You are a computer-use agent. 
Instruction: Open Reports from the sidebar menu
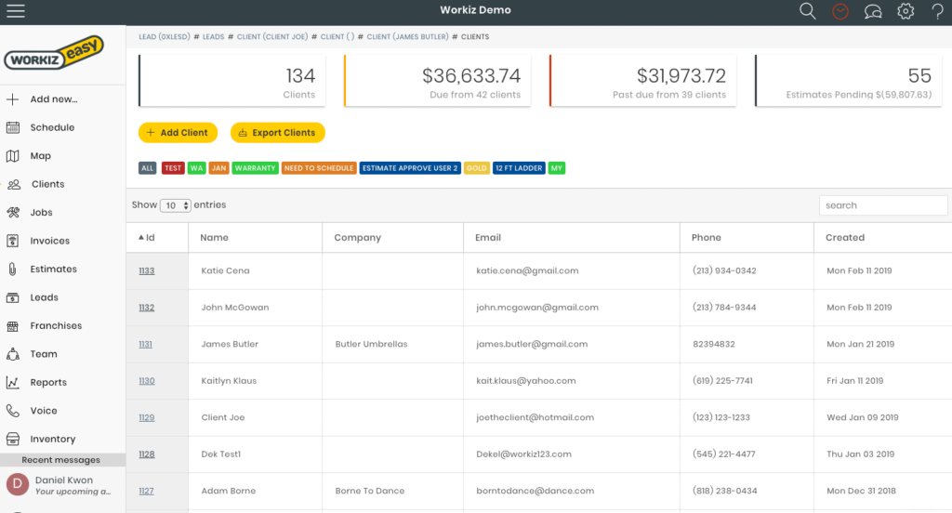pos(48,382)
